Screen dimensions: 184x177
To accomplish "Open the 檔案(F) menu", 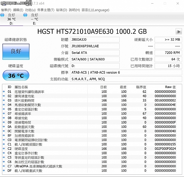I will click(6, 10).
